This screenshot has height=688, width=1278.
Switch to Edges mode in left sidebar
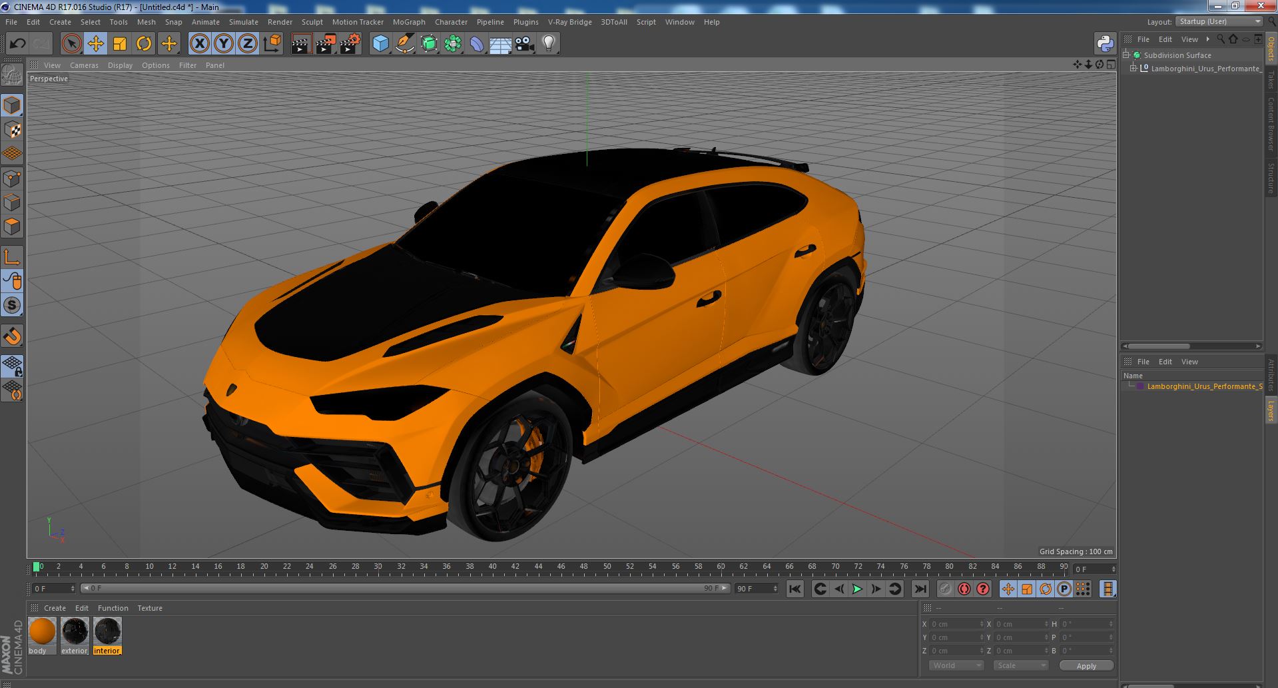[x=12, y=202]
